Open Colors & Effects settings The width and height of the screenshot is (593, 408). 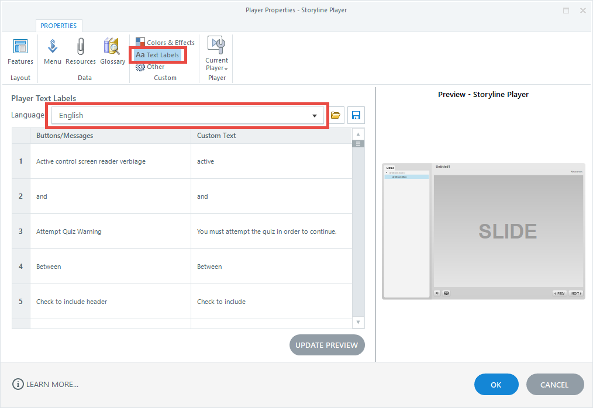point(165,43)
